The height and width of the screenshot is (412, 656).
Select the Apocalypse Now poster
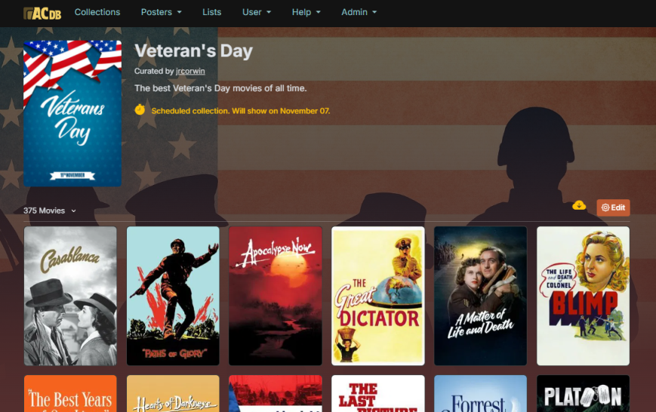276,296
